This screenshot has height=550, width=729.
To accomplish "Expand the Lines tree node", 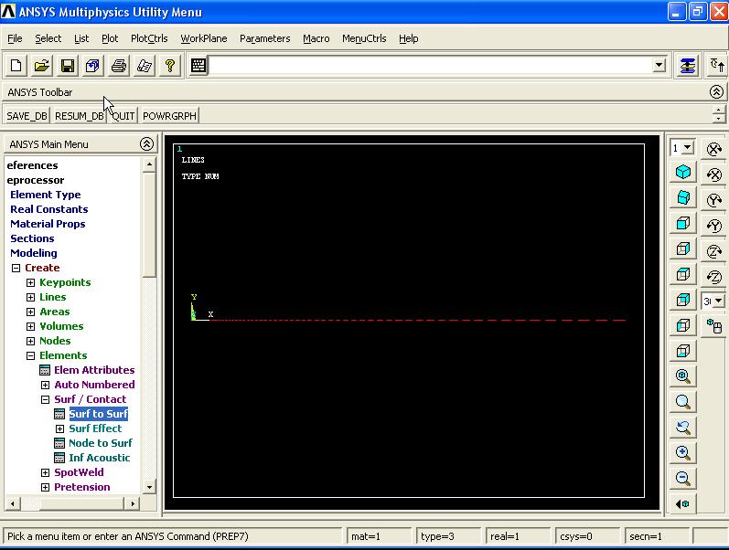I will tap(31, 297).
